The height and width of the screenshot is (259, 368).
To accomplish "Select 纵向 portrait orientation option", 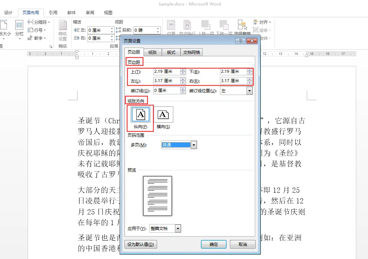I will 140,114.
